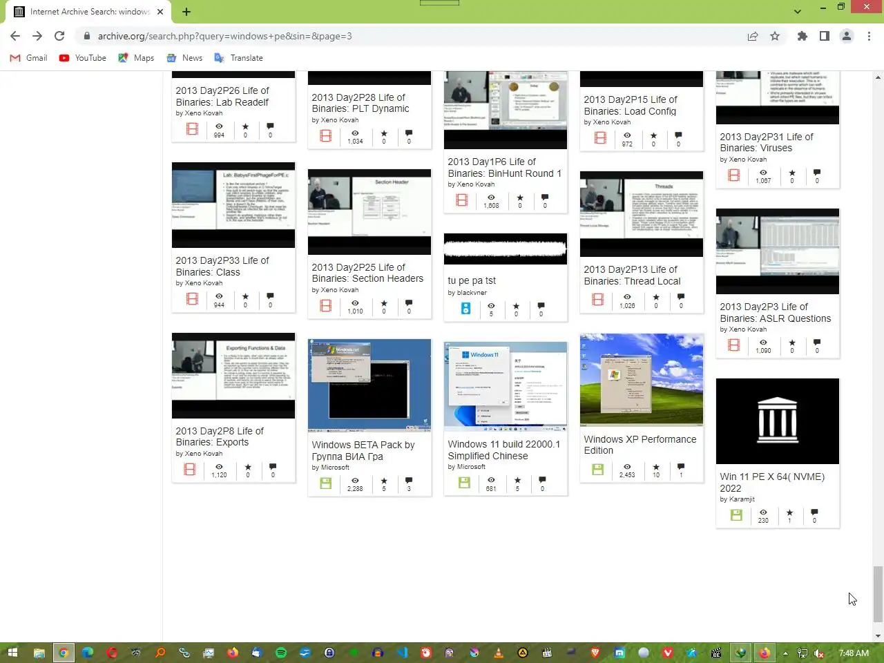Open 2013 Day2P8 Life of Binaries: Exports title
Image resolution: width=884 pixels, height=663 pixels.
pyautogui.click(x=220, y=436)
